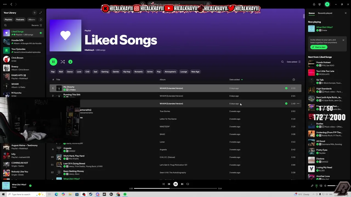Open Spotify icon in the Windows taskbar

pyautogui.click(x=125, y=194)
